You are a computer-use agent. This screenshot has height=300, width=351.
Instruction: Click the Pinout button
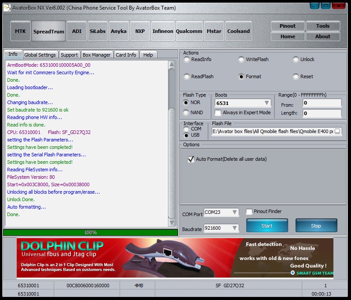tap(288, 26)
